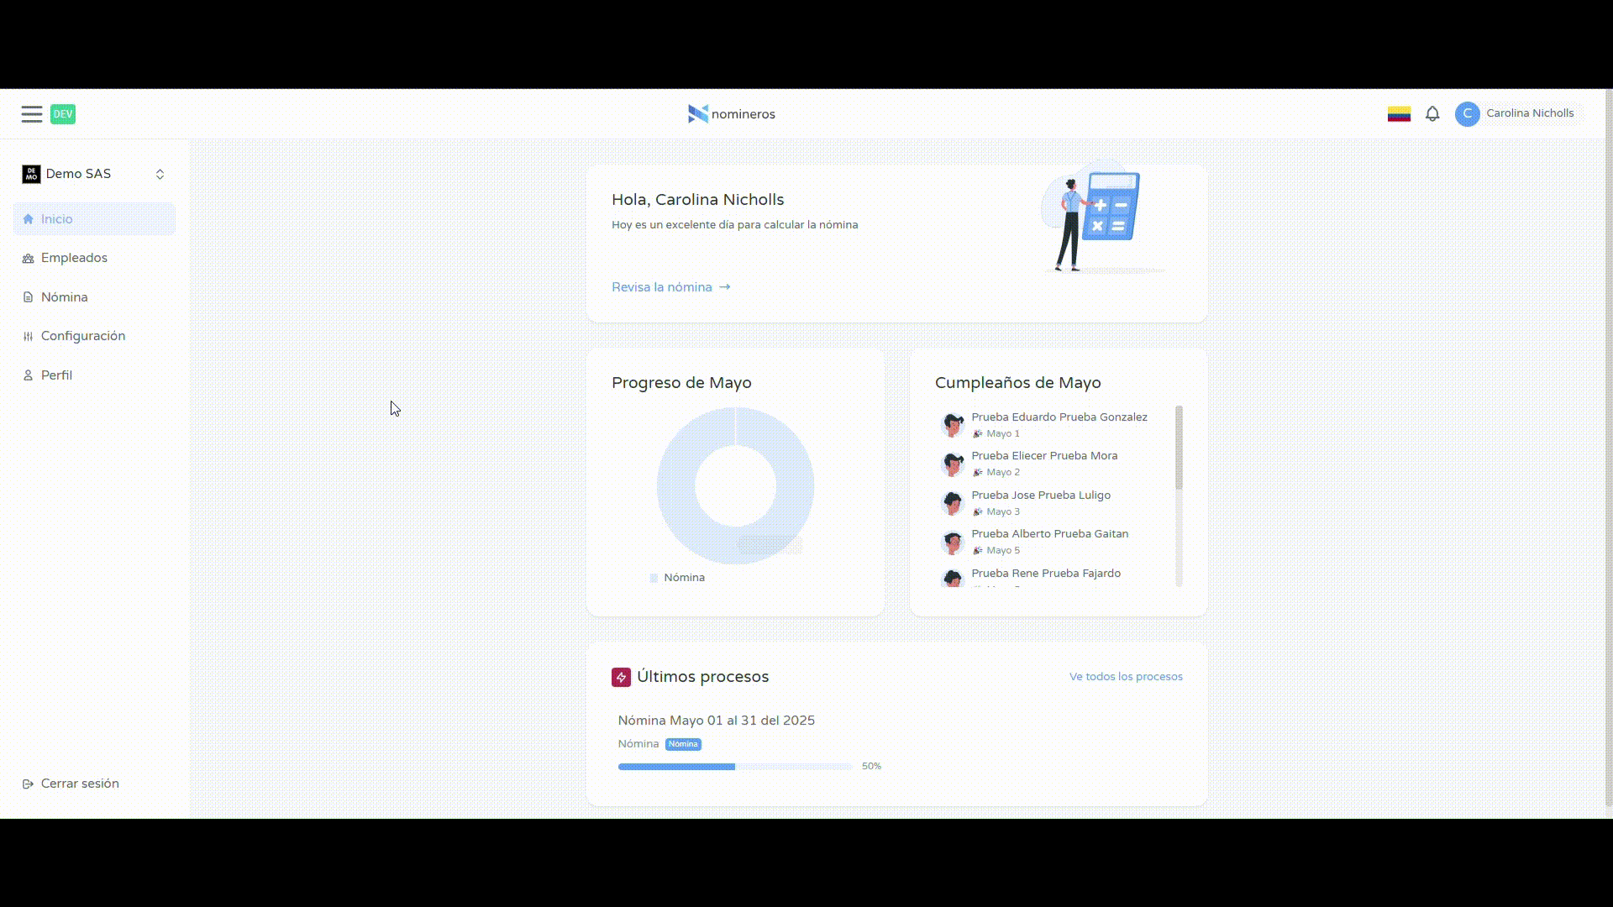
Task: Click the Demo SAS company logo
Action: [31, 174]
